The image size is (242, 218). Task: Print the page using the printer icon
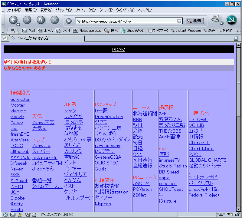pyautogui.click(x=215, y=19)
